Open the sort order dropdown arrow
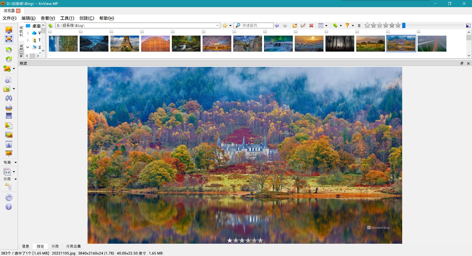Viewport: 472px width, 256px height. tap(341, 25)
